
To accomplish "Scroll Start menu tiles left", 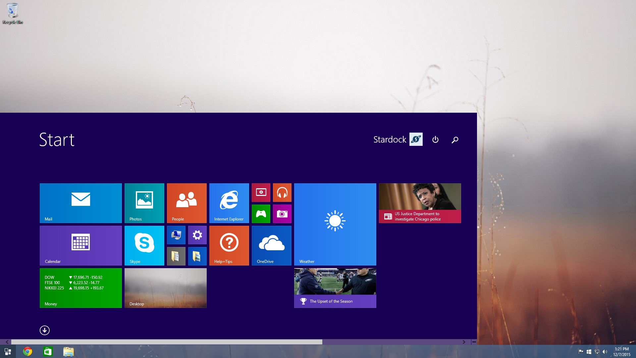I will pos(7,341).
